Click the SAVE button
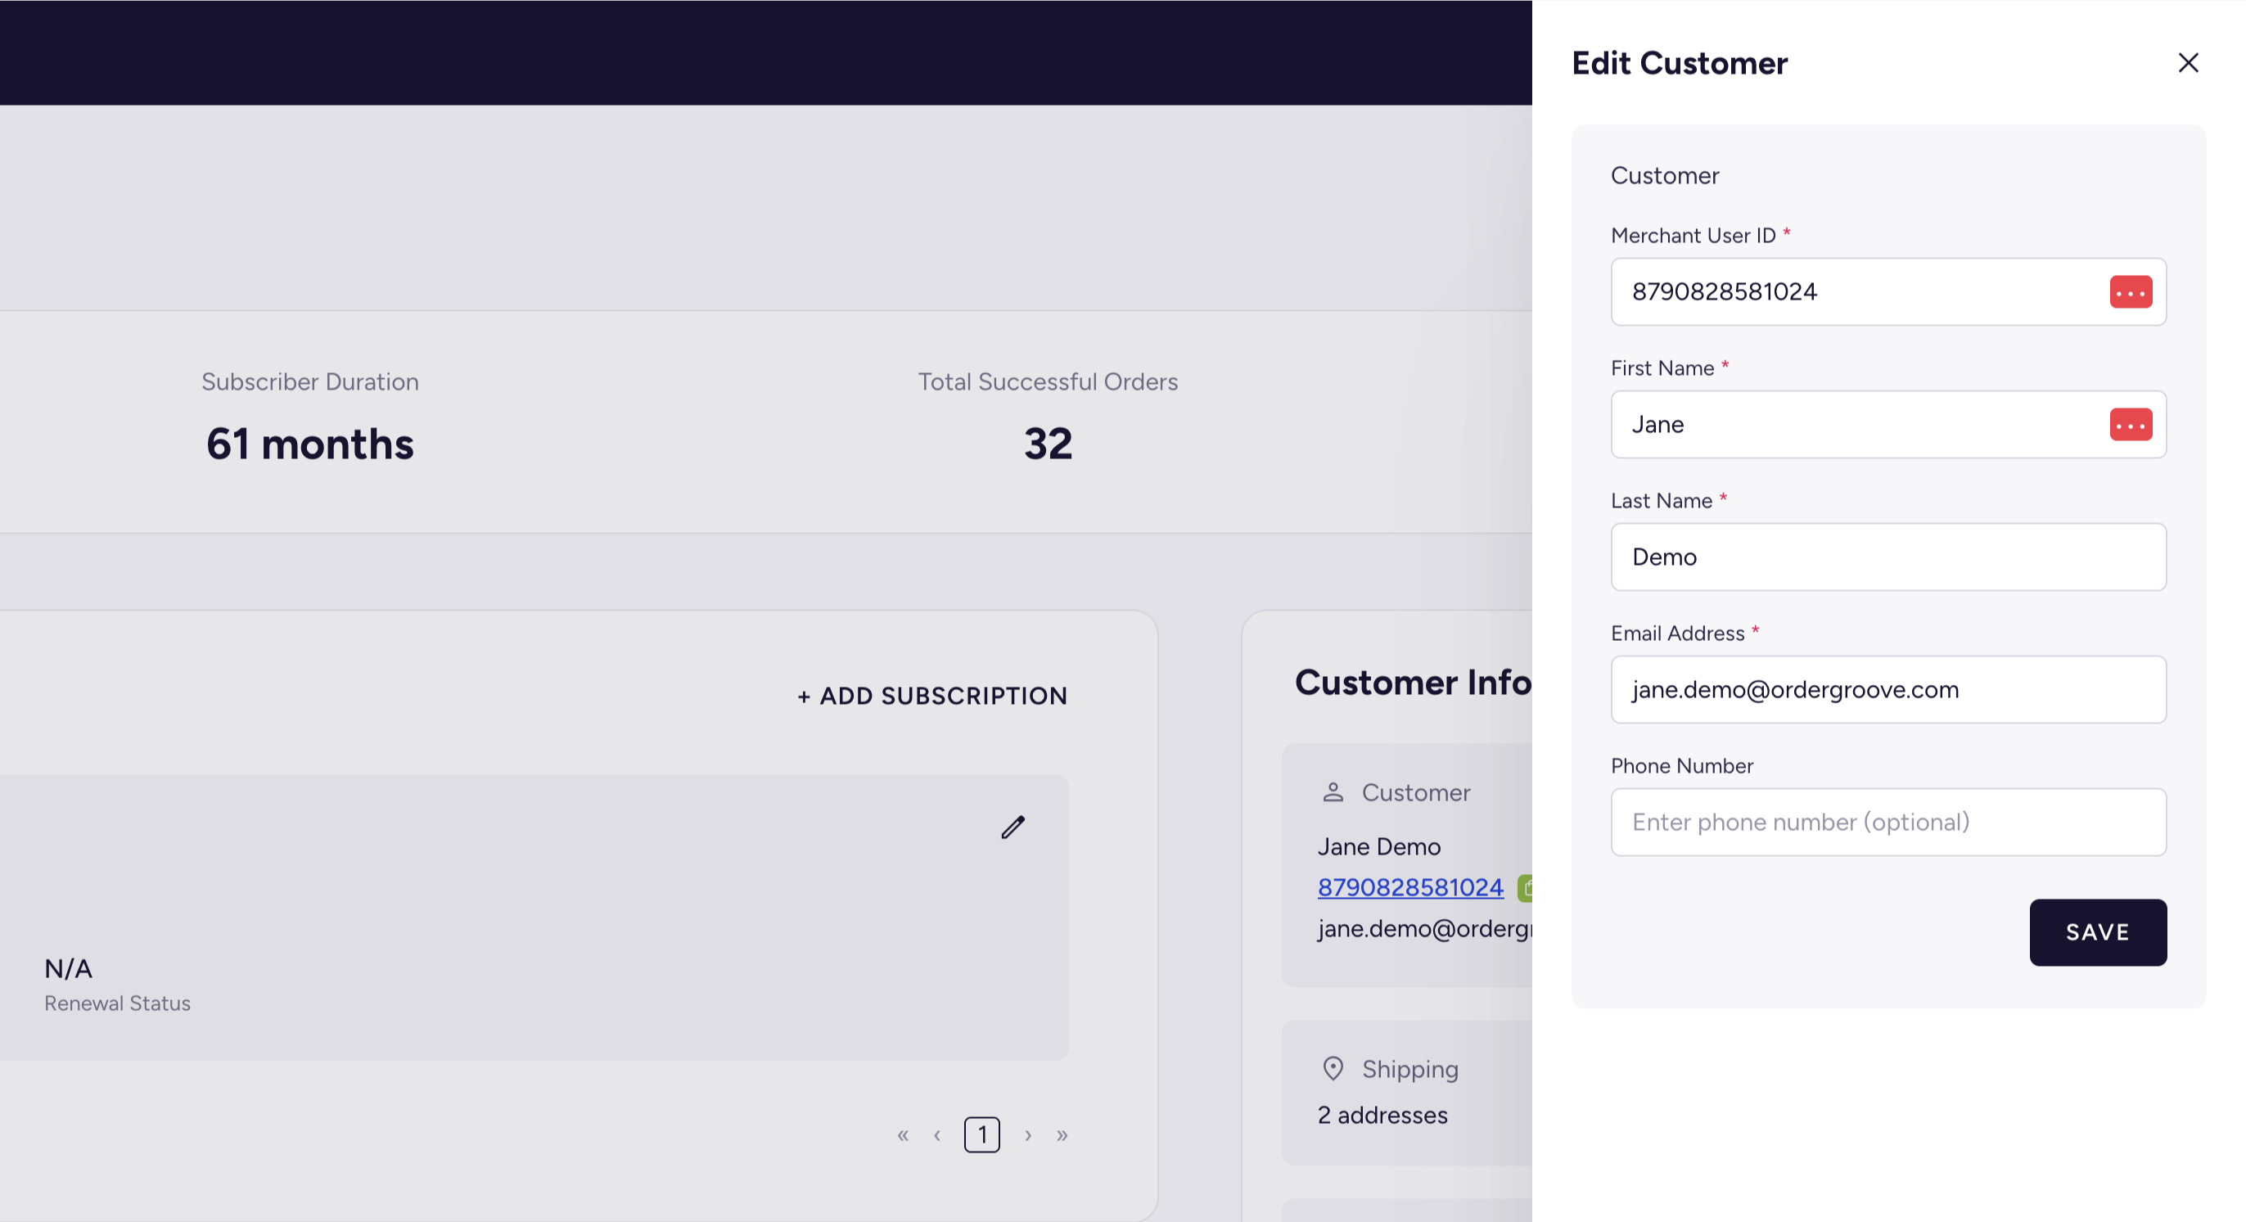This screenshot has height=1222, width=2246. pyautogui.click(x=2098, y=932)
